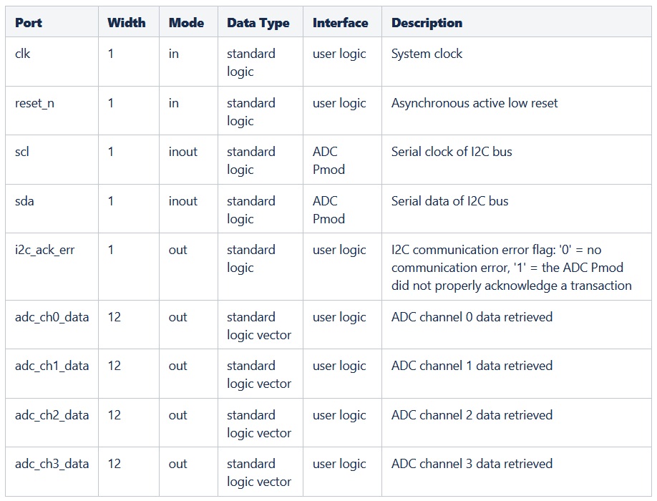Click the Description column header
The height and width of the screenshot is (501, 657).
point(427,23)
